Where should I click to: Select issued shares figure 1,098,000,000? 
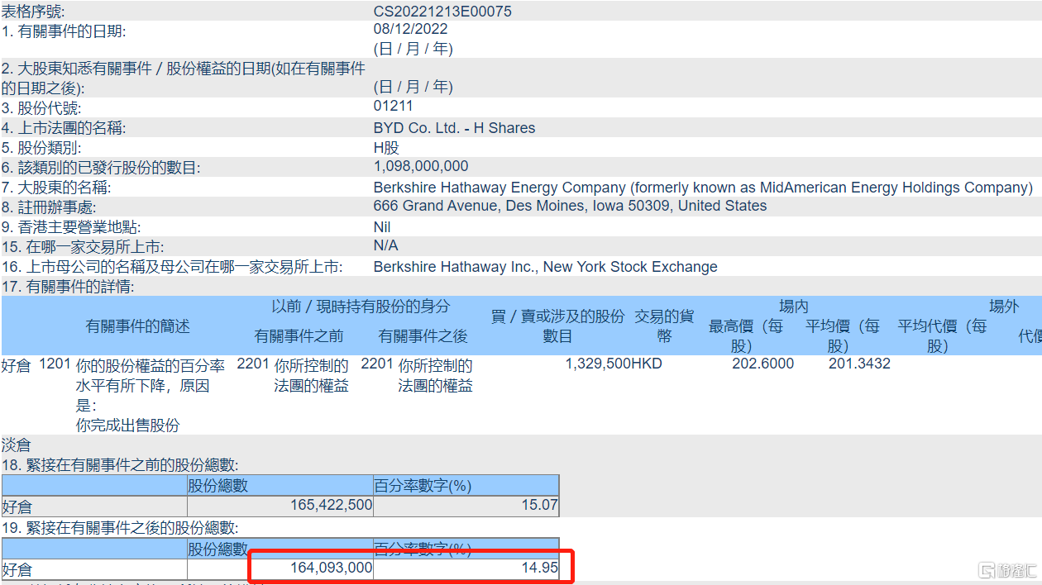point(421,166)
